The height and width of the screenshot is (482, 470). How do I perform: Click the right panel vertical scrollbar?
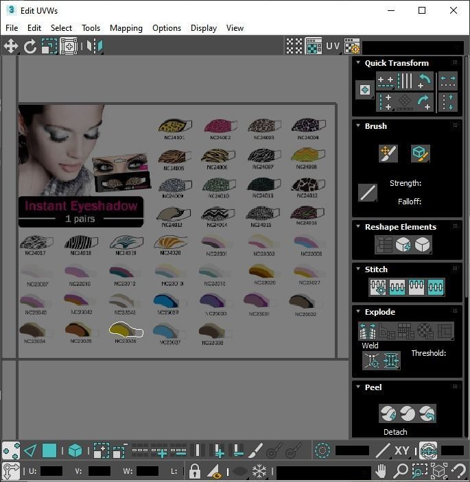[467, 177]
